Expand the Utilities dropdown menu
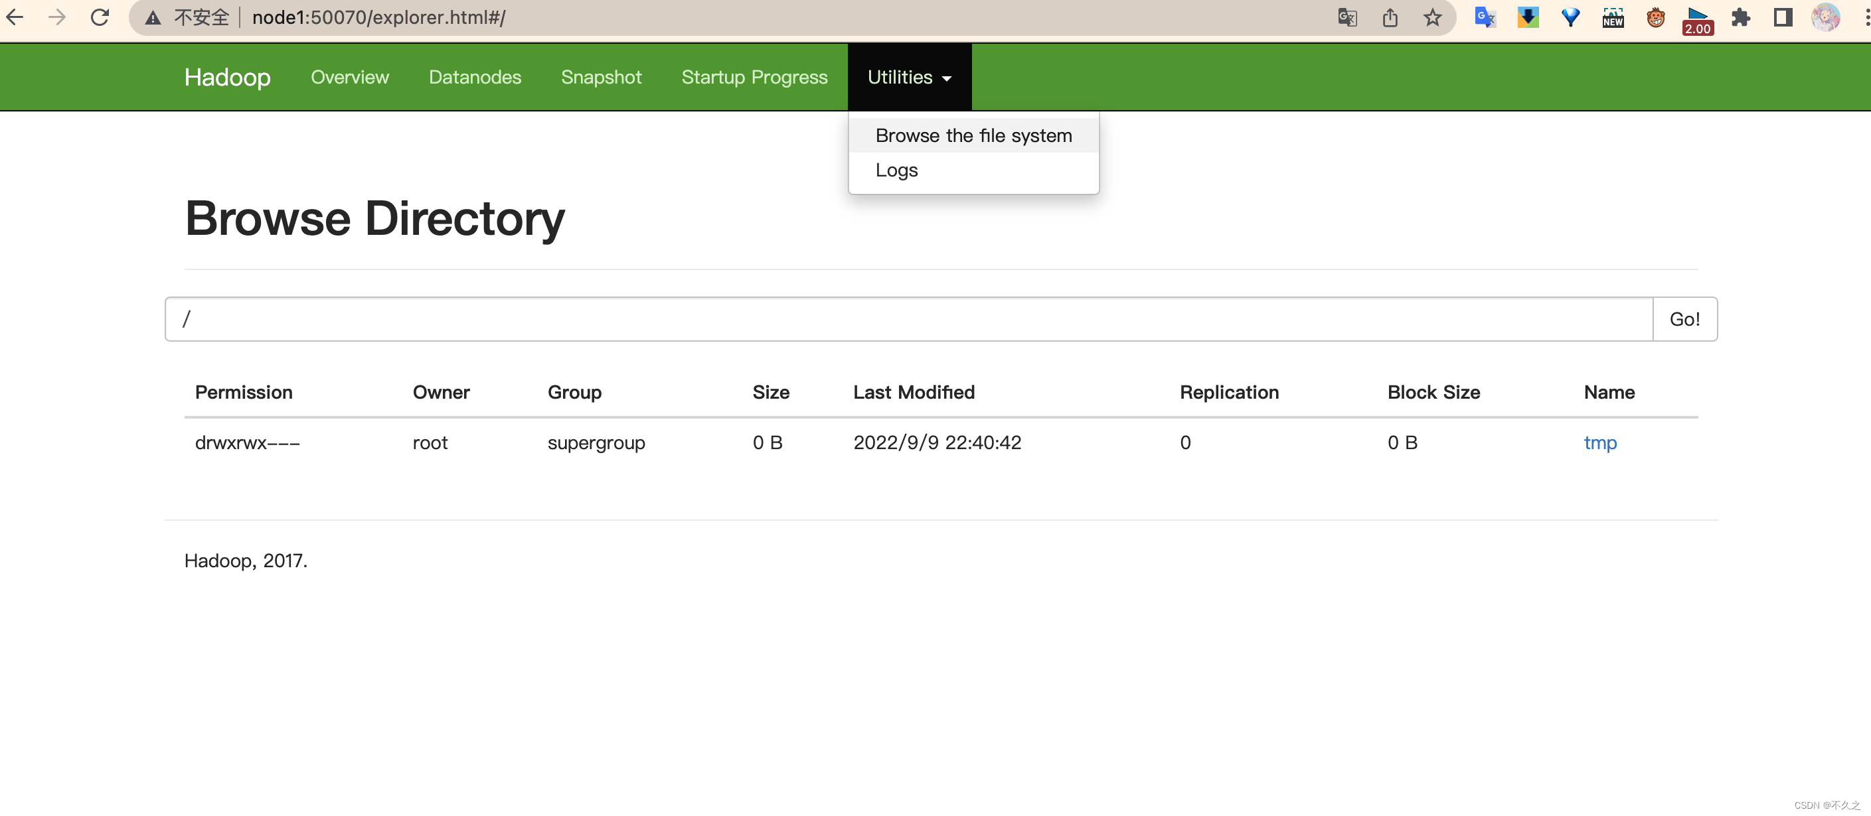The height and width of the screenshot is (816, 1871). (x=910, y=76)
